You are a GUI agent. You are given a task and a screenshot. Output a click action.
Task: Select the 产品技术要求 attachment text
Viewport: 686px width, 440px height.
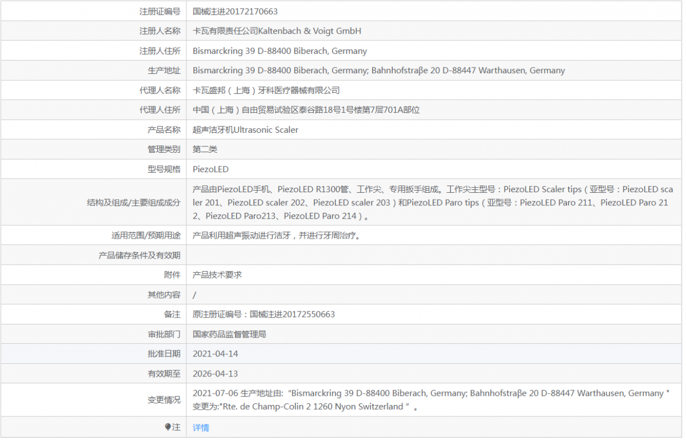(217, 275)
